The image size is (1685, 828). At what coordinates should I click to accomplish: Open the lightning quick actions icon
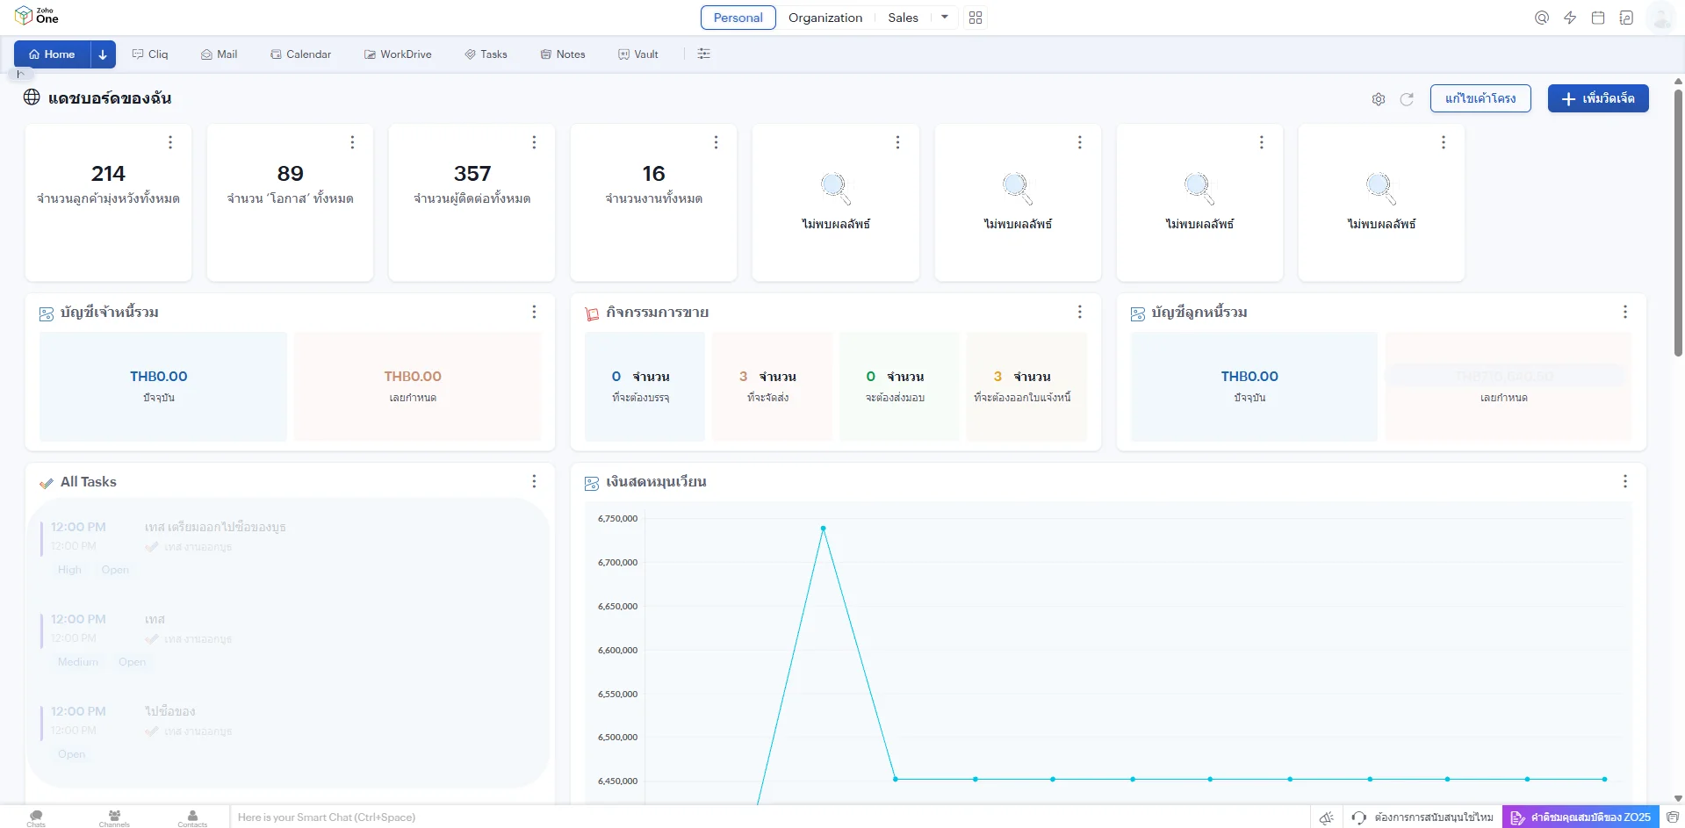point(1570,18)
